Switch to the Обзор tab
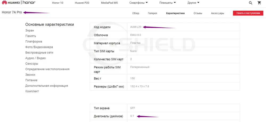266x122 pixels. (x=136, y=13)
